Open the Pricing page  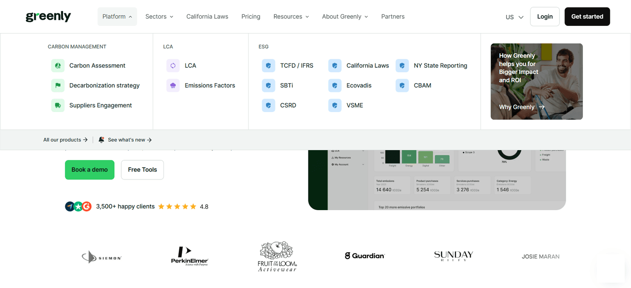(x=251, y=17)
